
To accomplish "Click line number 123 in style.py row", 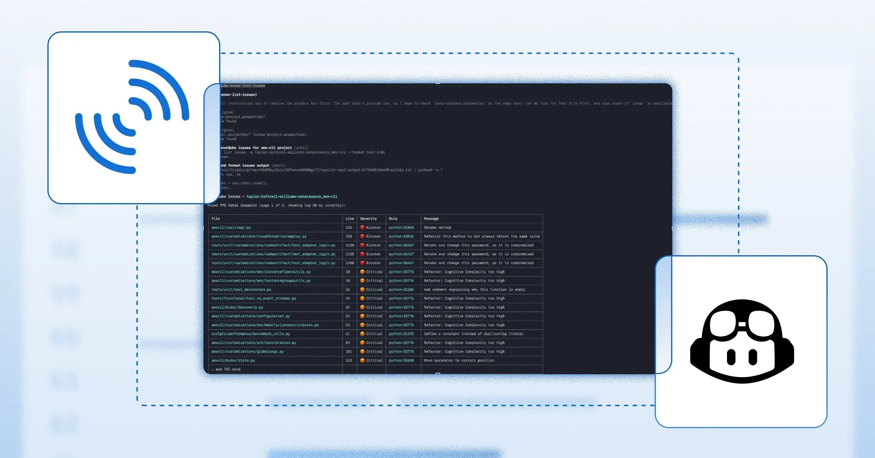I will 349,360.
